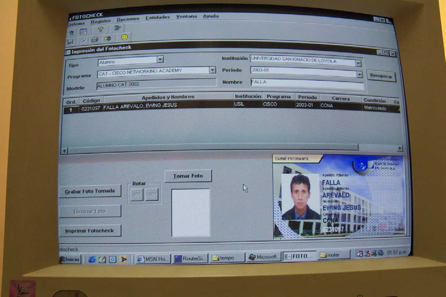Viewport: 446px width, 297px height.
Task: Click the code cell 0231097
Action: 91,109
